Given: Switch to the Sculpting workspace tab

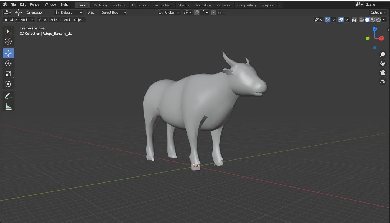Looking at the screenshot, I should pyautogui.click(x=119, y=5).
